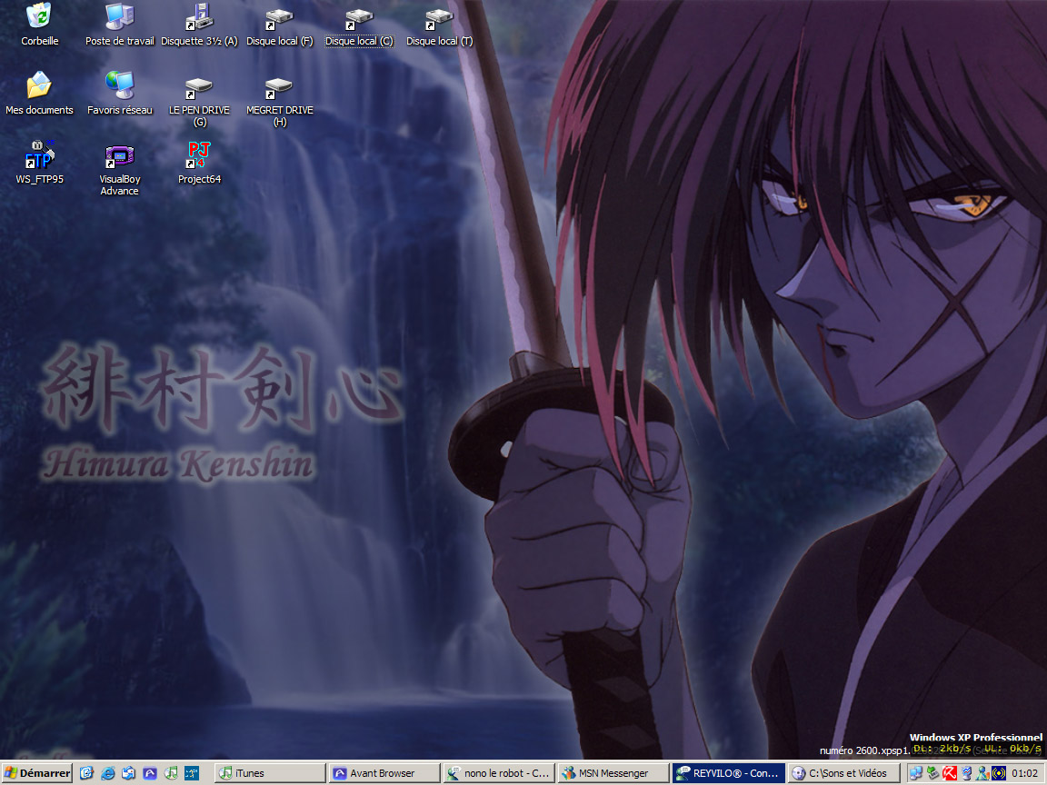
Task: Open the Corbeille recycle bin icon
Action: [39, 25]
